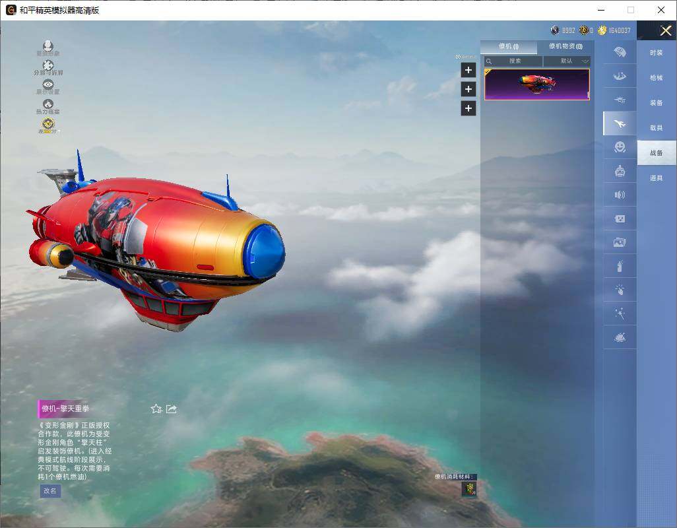Open the 时装 category tab

[x=657, y=53]
